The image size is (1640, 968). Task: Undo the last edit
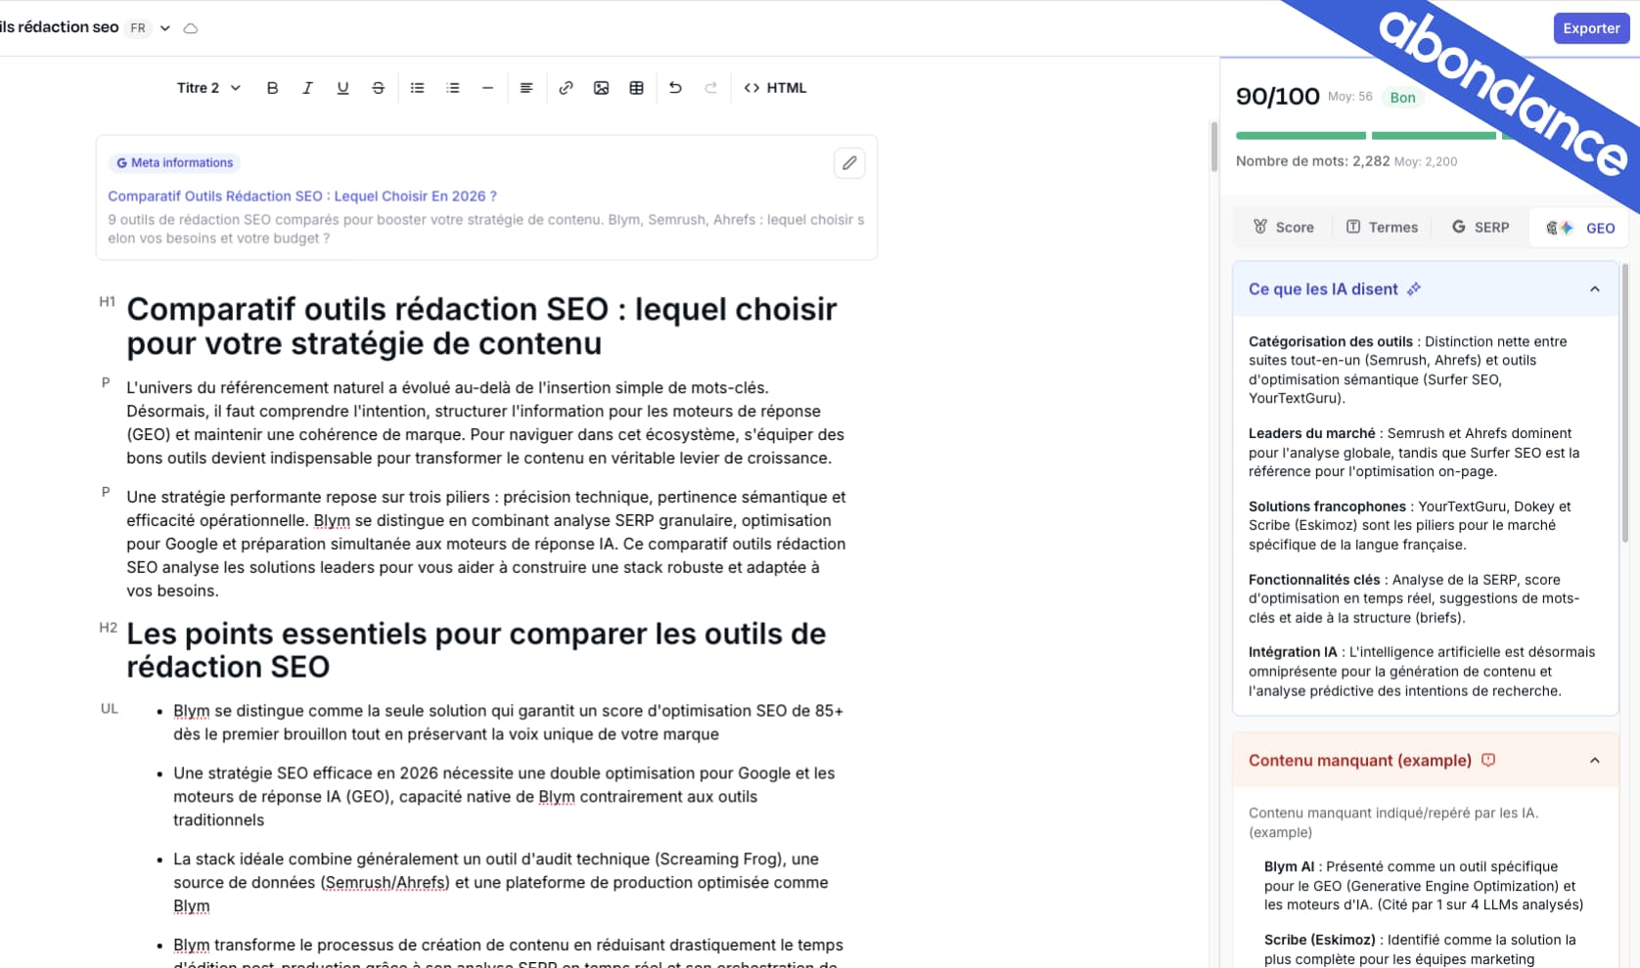click(675, 88)
